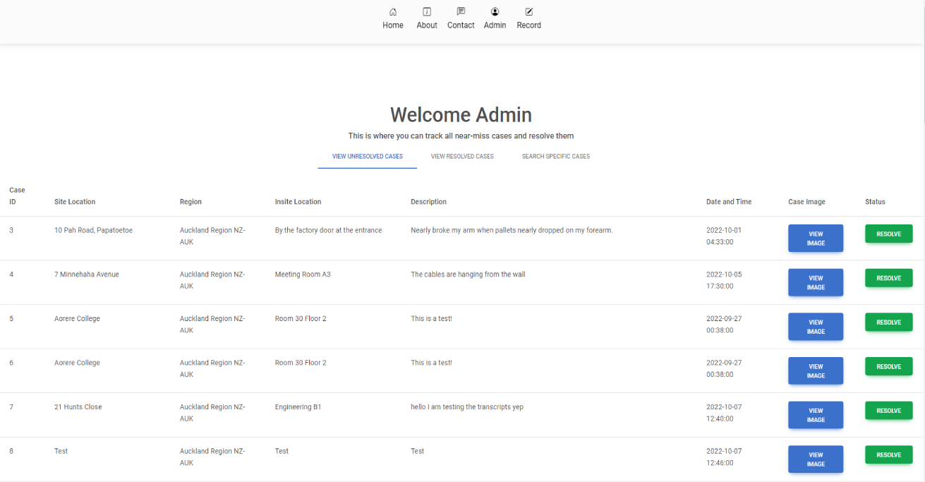
Task: Click the Admin account icon
Action: tap(495, 17)
